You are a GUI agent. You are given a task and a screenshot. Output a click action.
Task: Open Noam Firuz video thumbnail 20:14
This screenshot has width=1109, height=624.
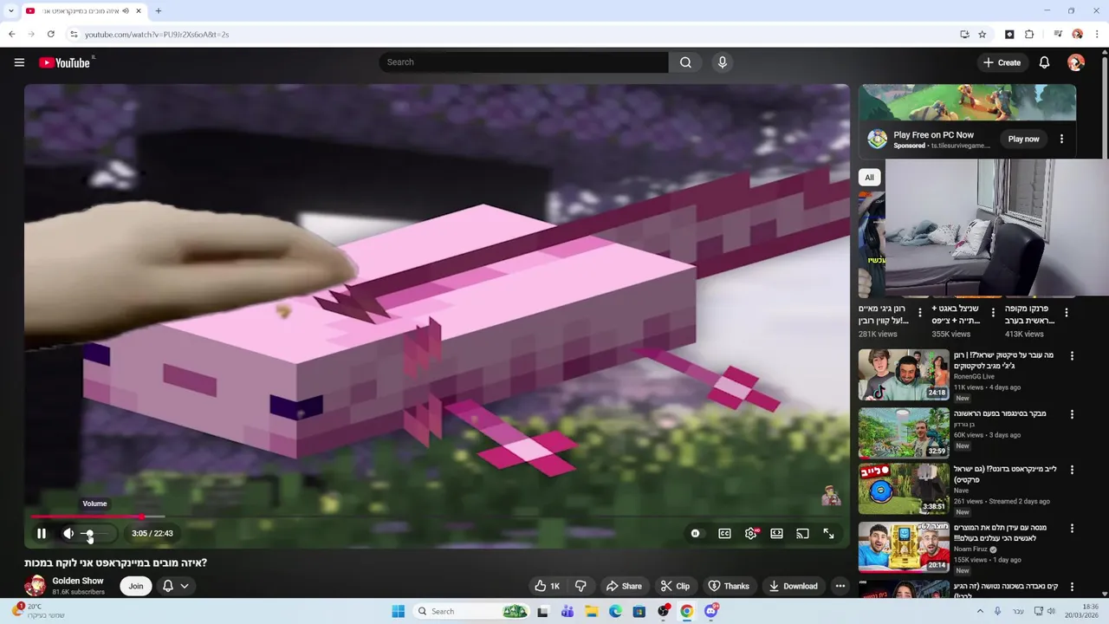coord(904,547)
